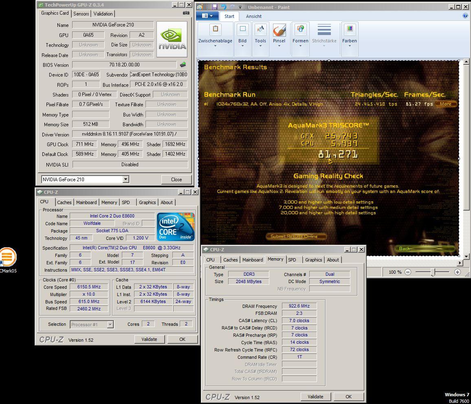Click the NVIDIA logo in GPU-Z
The image size is (471, 404).
172,39
